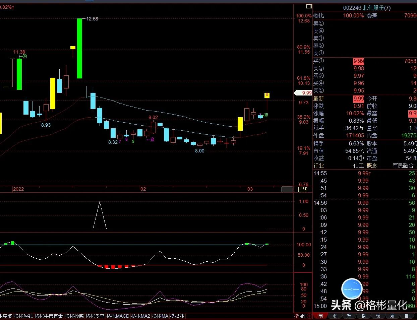Click the tall green candle at 12.68
Screen dimensions: 417x320
(x=79, y=49)
